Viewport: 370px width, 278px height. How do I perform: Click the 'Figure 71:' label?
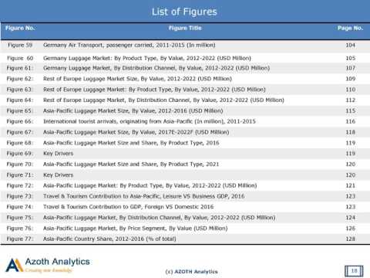coord(20,175)
